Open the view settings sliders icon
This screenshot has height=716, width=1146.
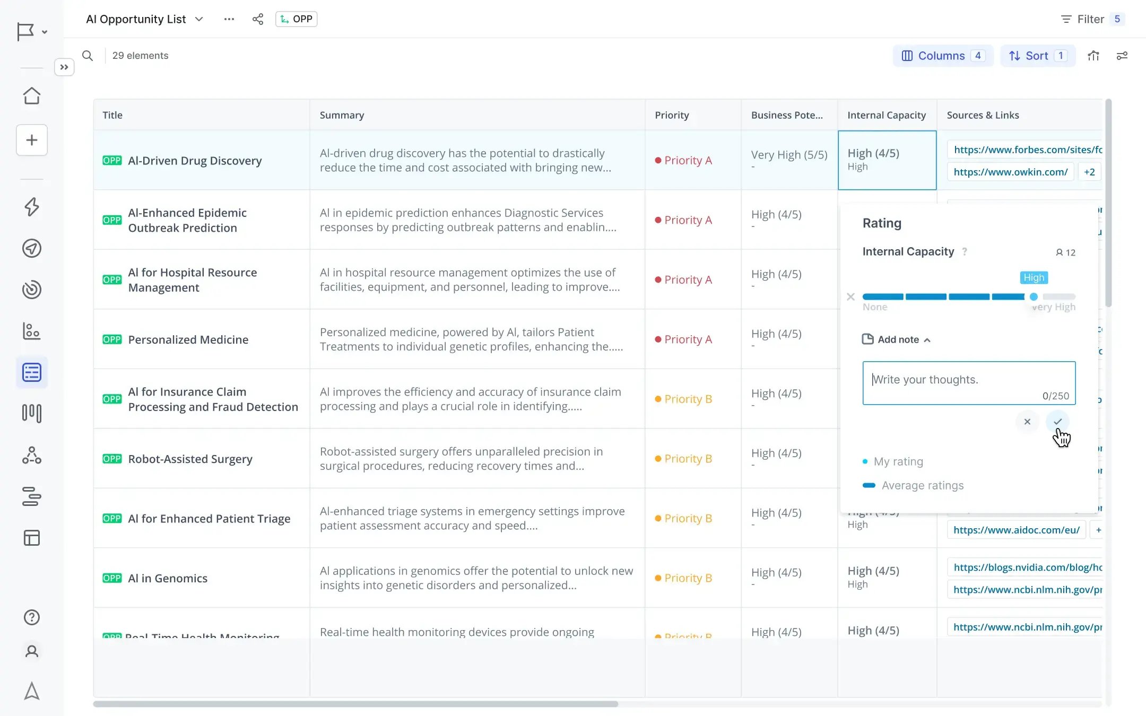[x=1122, y=56]
